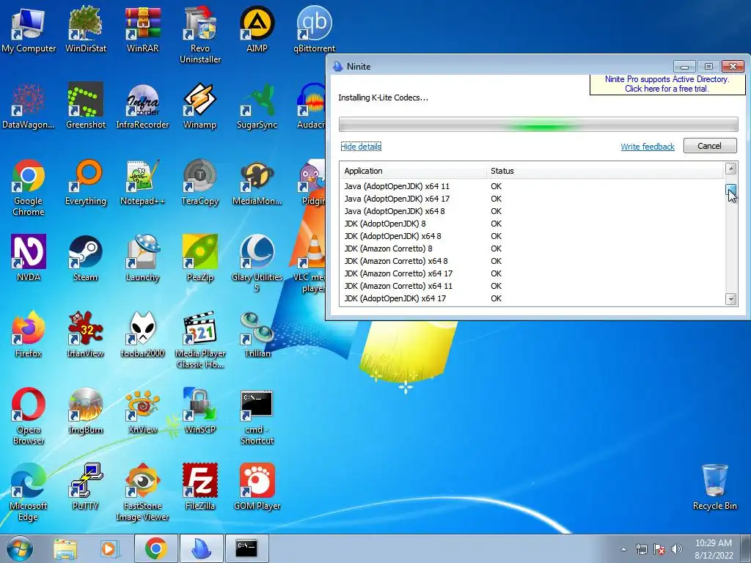Open Windows Media Player from taskbar
The image size is (751, 563).
coord(109,548)
